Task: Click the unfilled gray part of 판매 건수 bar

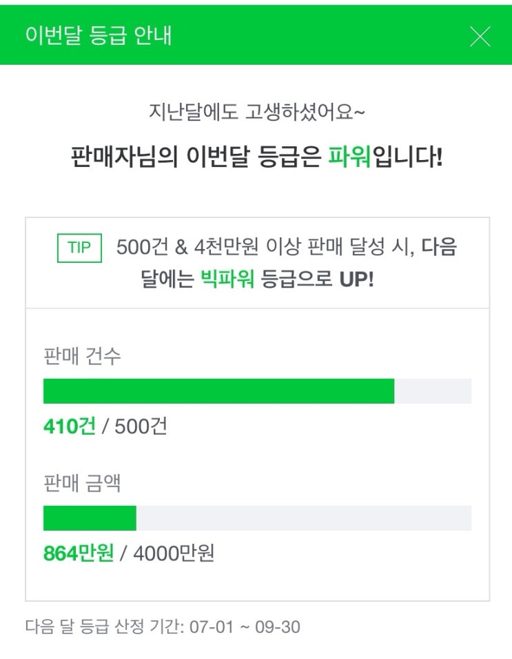Action: click(x=433, y=391)
